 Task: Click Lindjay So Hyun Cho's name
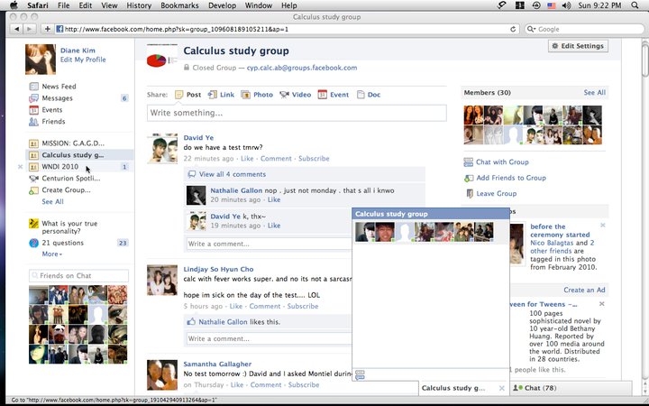[x=218, y=269]
